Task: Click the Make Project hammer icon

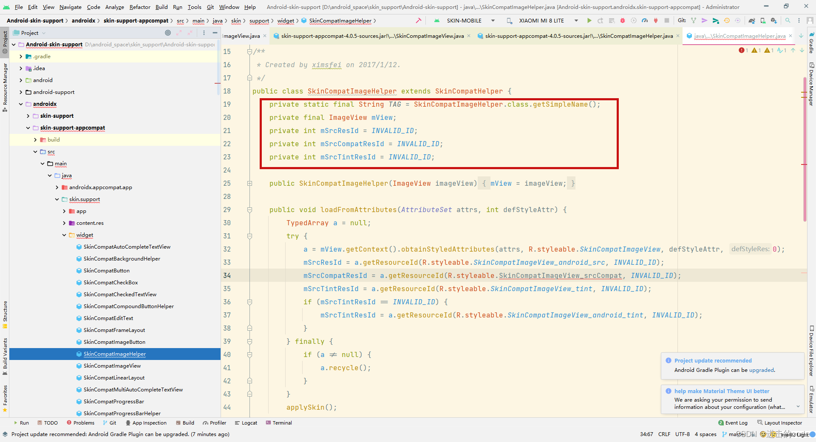Action: (x=419, y=20)
